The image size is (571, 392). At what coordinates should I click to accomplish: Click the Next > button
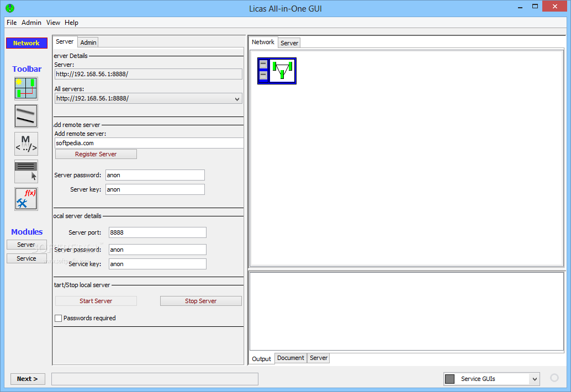[28, 379]
